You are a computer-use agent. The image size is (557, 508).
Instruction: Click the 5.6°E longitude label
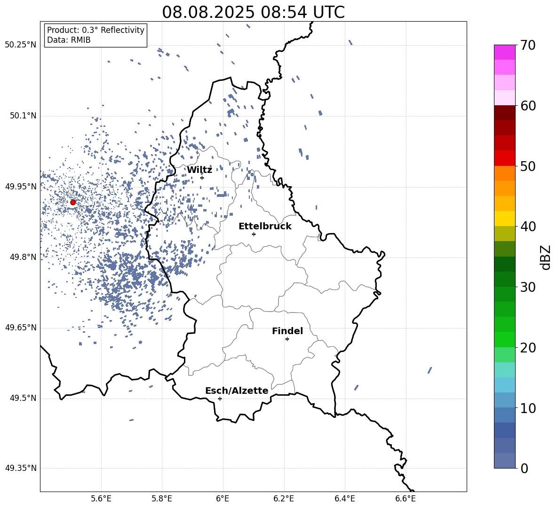[101, 499]
